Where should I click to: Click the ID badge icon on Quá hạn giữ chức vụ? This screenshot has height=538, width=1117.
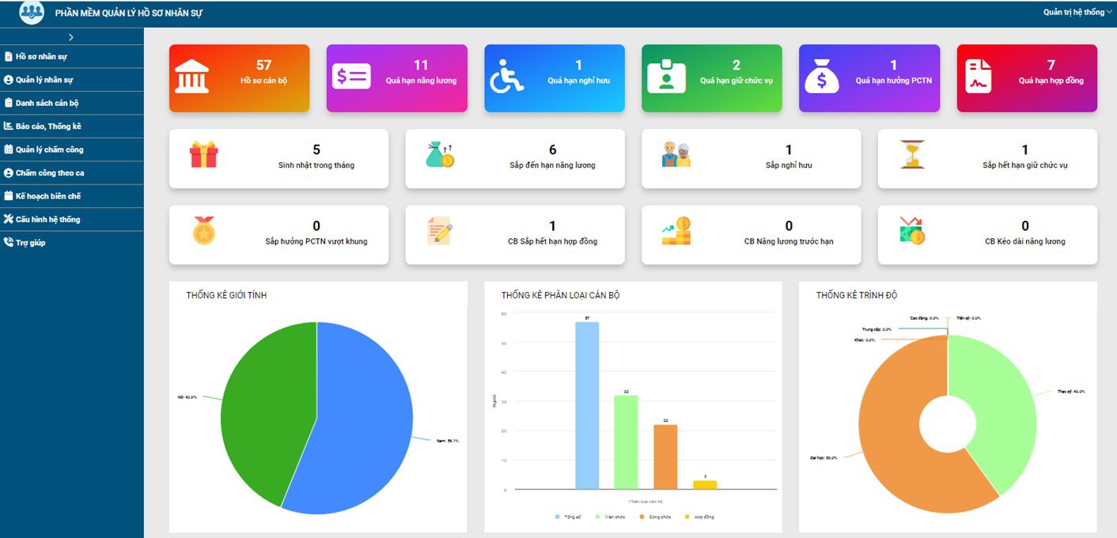tap(665, 77)
